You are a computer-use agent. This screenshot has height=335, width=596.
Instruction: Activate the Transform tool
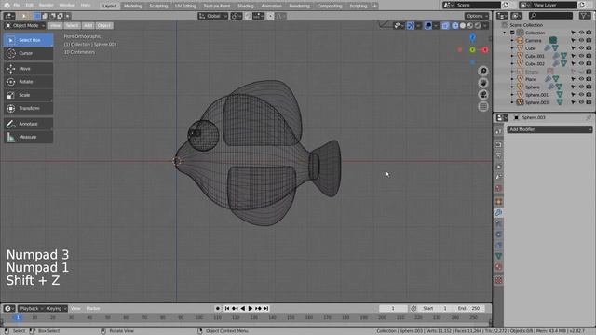click(x=29, y=108)
